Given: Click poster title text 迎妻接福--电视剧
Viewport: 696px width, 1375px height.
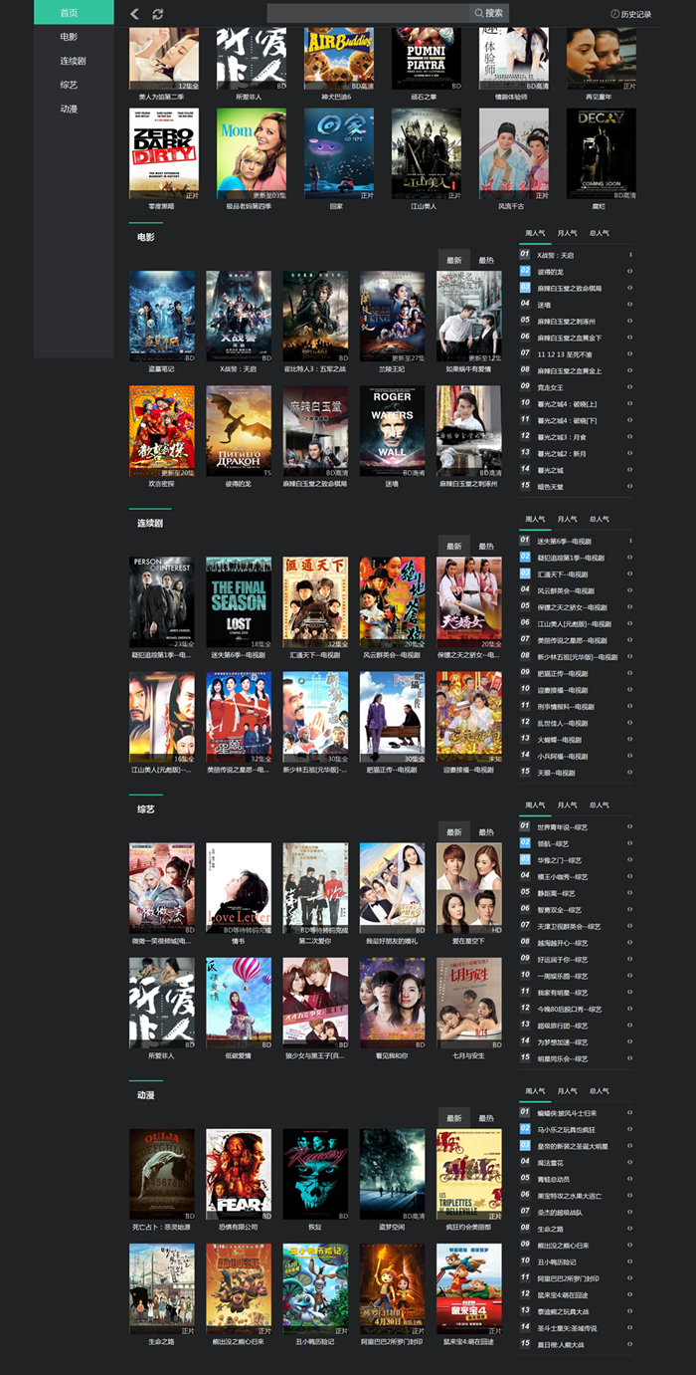Looking at the screenshot, I should [469, 769].
